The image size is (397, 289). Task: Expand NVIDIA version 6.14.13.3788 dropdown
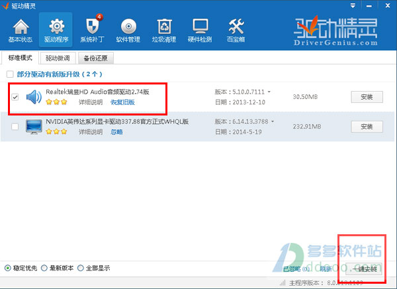(x=273, y=121)
